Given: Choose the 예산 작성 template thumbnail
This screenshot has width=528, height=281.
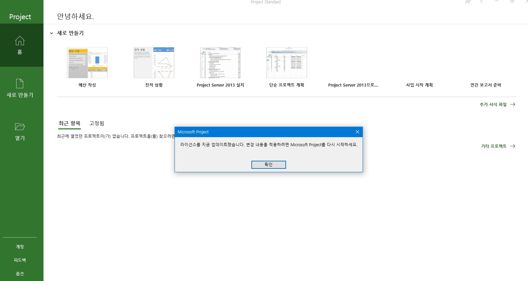Looking at the screenshot, I should 87,63.
